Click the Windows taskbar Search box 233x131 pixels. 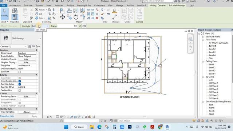[79, 127]
